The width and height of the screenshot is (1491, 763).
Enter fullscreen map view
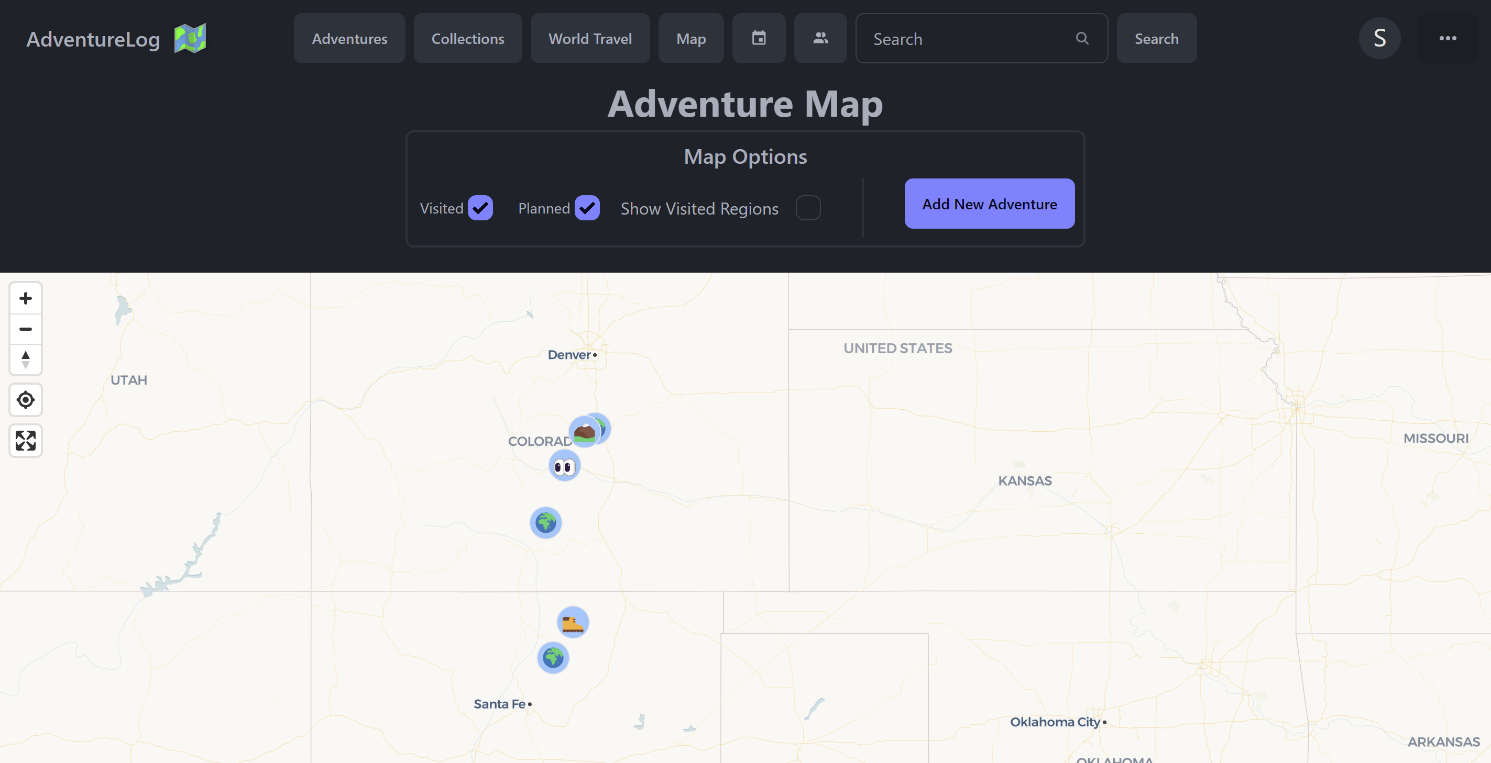click(x=26, y=441)
